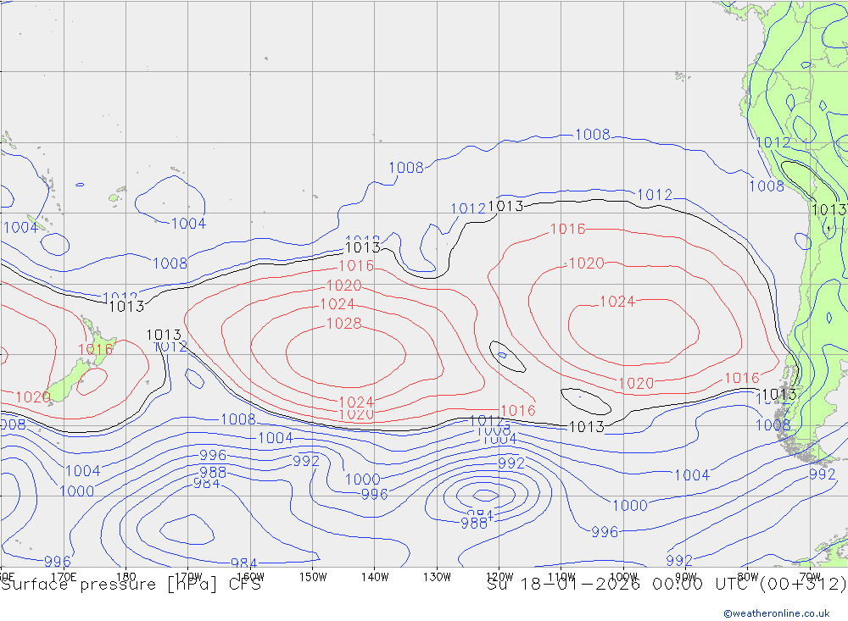Click the red 1020 label beside New Zealand's South Island
This screenshot has width=848, height=621.
pyautogui.click(x=32, y=397)
